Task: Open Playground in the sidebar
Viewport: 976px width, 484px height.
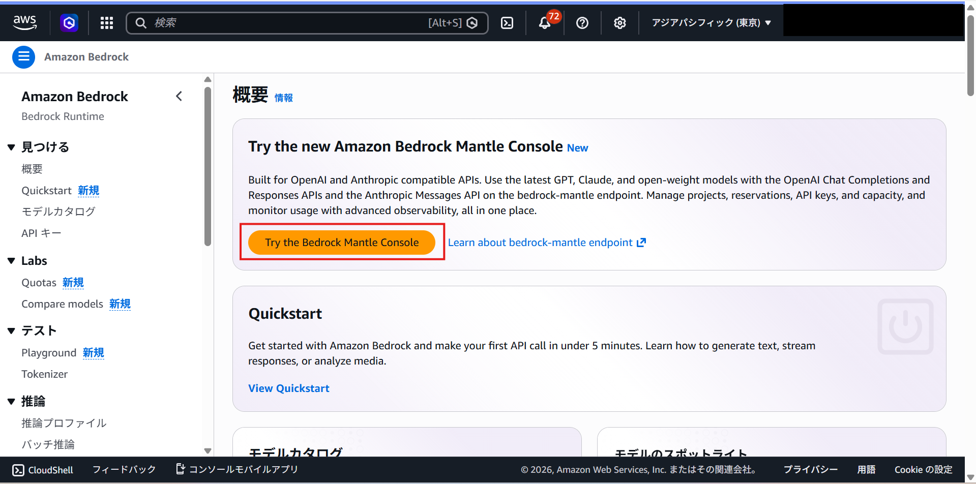Action: click(x=49, y=353)
